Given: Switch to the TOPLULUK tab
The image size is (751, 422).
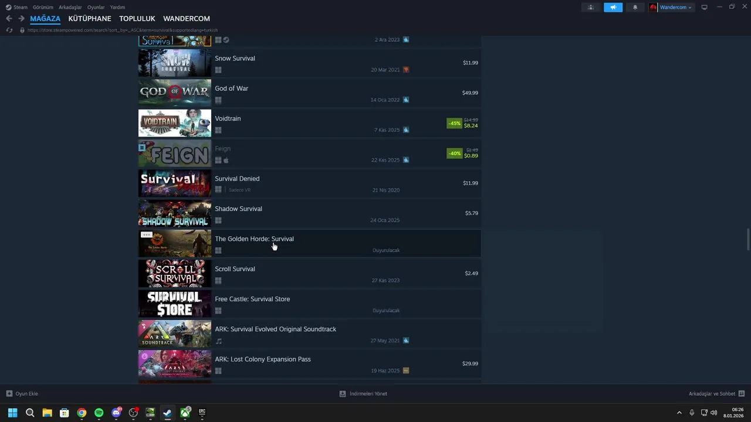Looking at the screenshot, I should pos(137,19).
